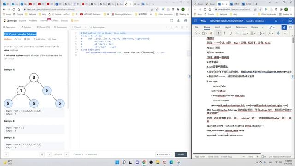The image size is (295, 166).
Task: Open Word Comments pane icon
Action: pyautogui.click(x=290, y=28)
